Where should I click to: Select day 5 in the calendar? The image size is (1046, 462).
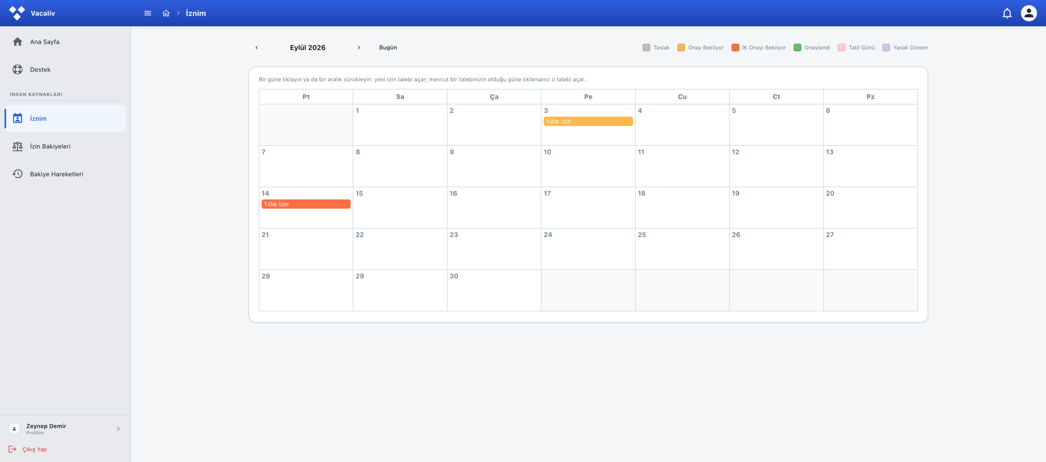click(x=776, y=125)
